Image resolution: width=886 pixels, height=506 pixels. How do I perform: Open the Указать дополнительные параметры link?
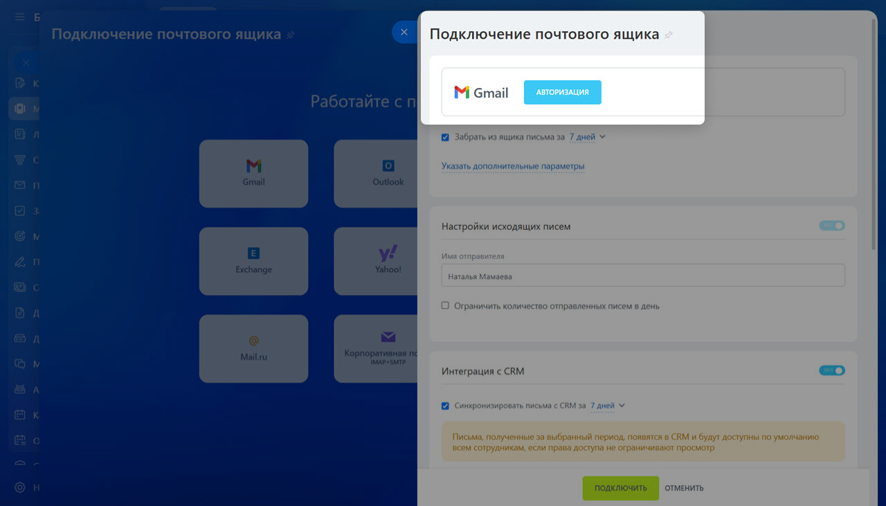(x=513, y=166)
